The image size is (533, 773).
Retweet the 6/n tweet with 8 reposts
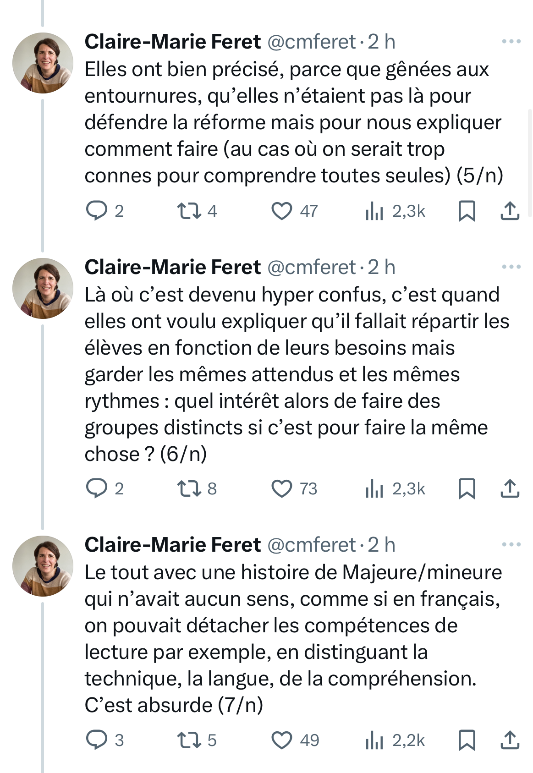(x=189, y=489)
